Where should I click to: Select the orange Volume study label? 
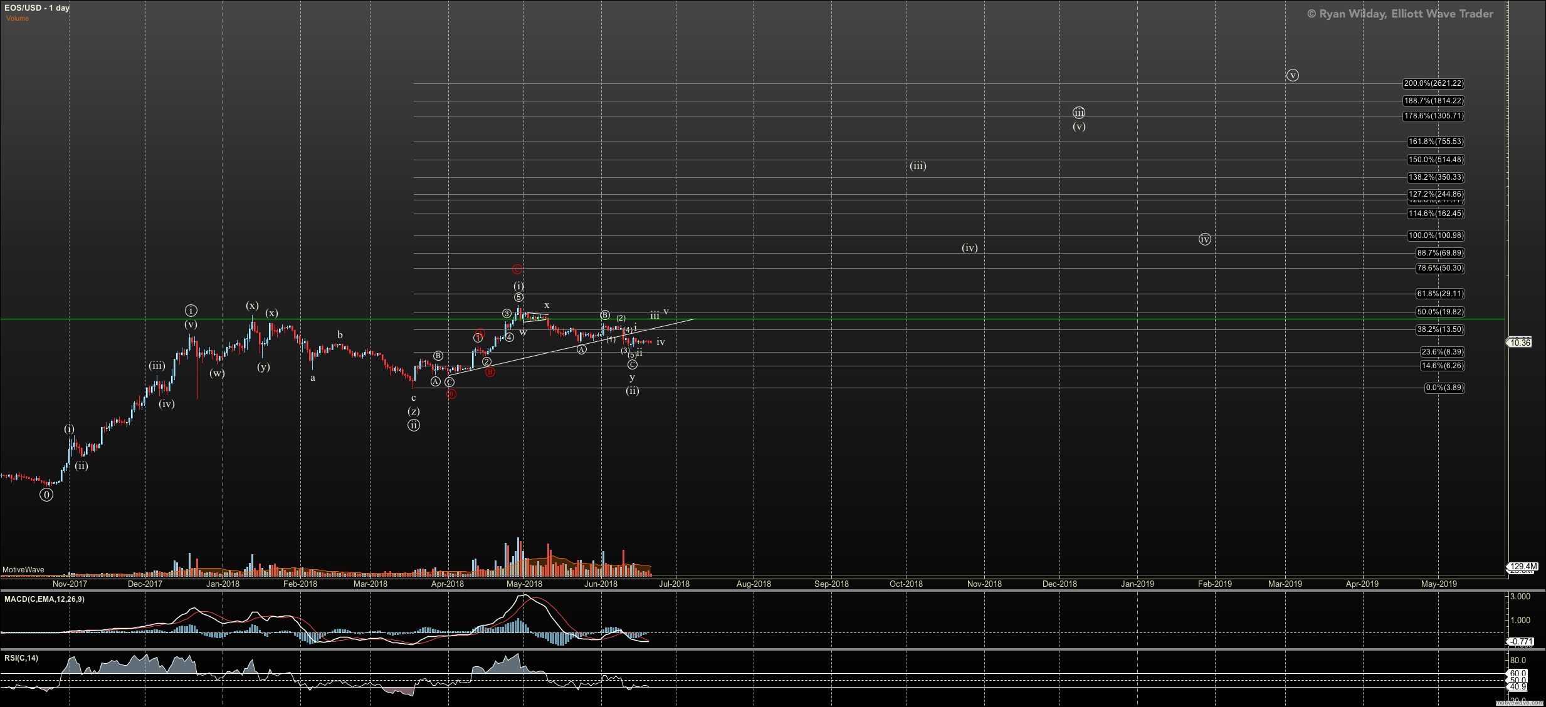[18, 19]
